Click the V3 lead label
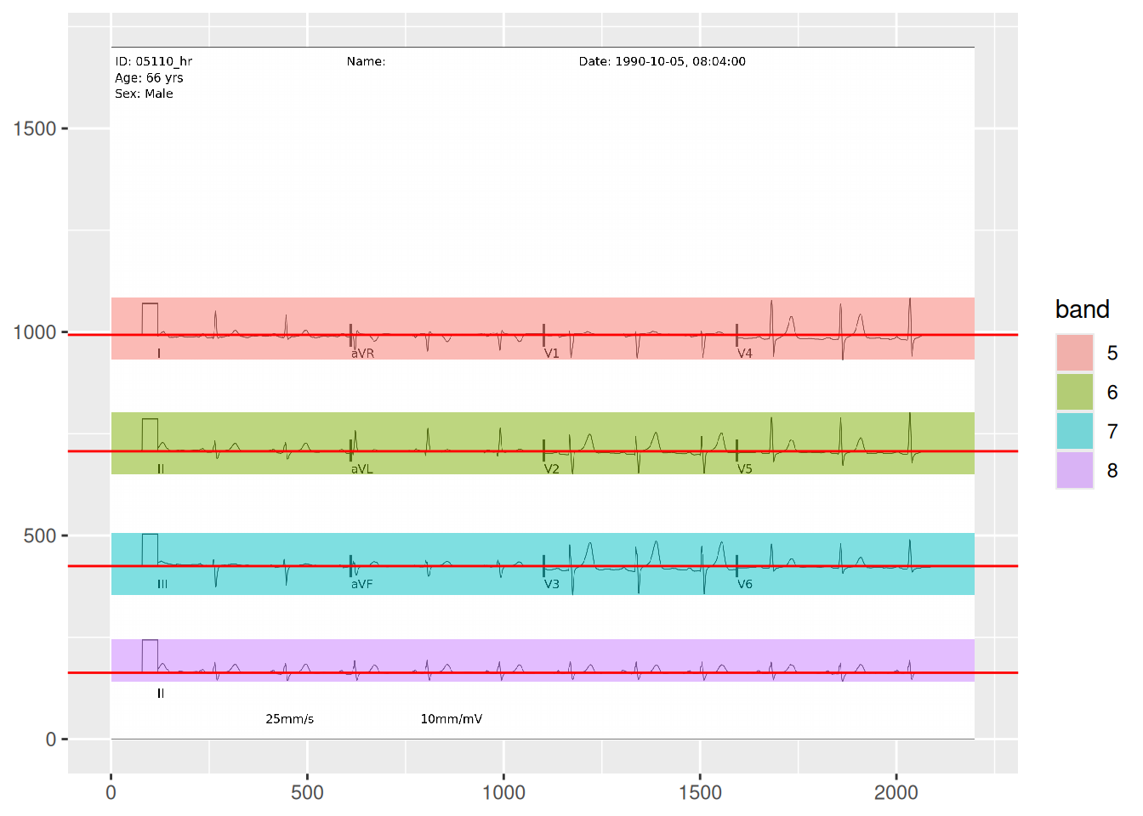1143x816 pixels. coord(552,585)
